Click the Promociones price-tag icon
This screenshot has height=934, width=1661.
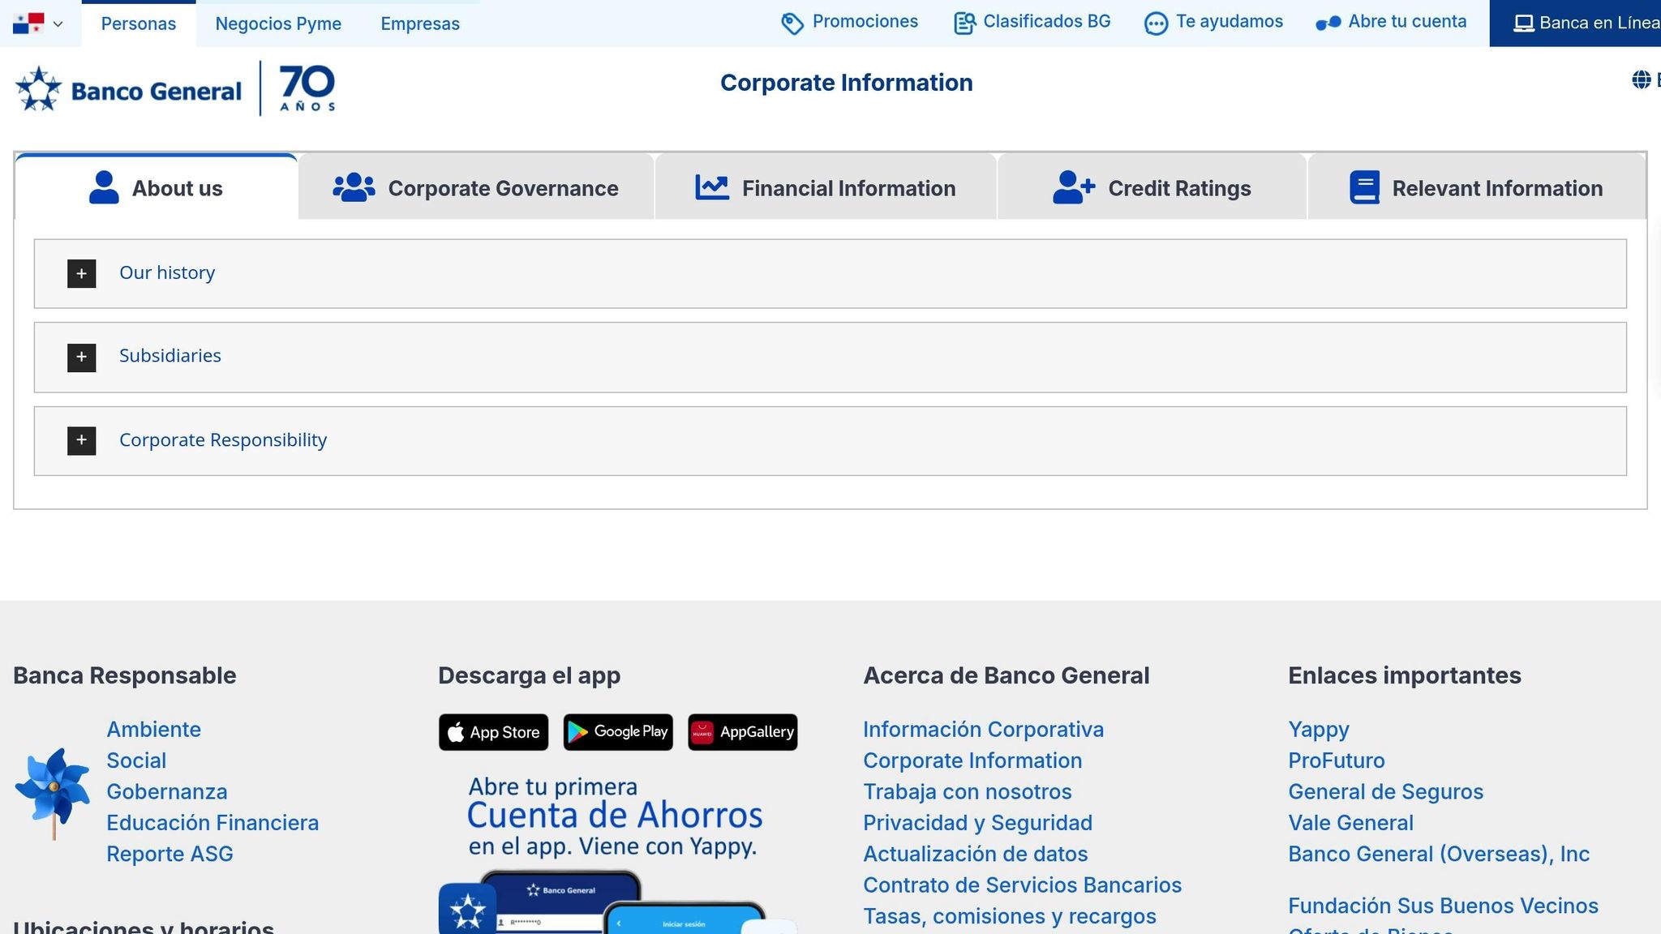coord(792,22)
